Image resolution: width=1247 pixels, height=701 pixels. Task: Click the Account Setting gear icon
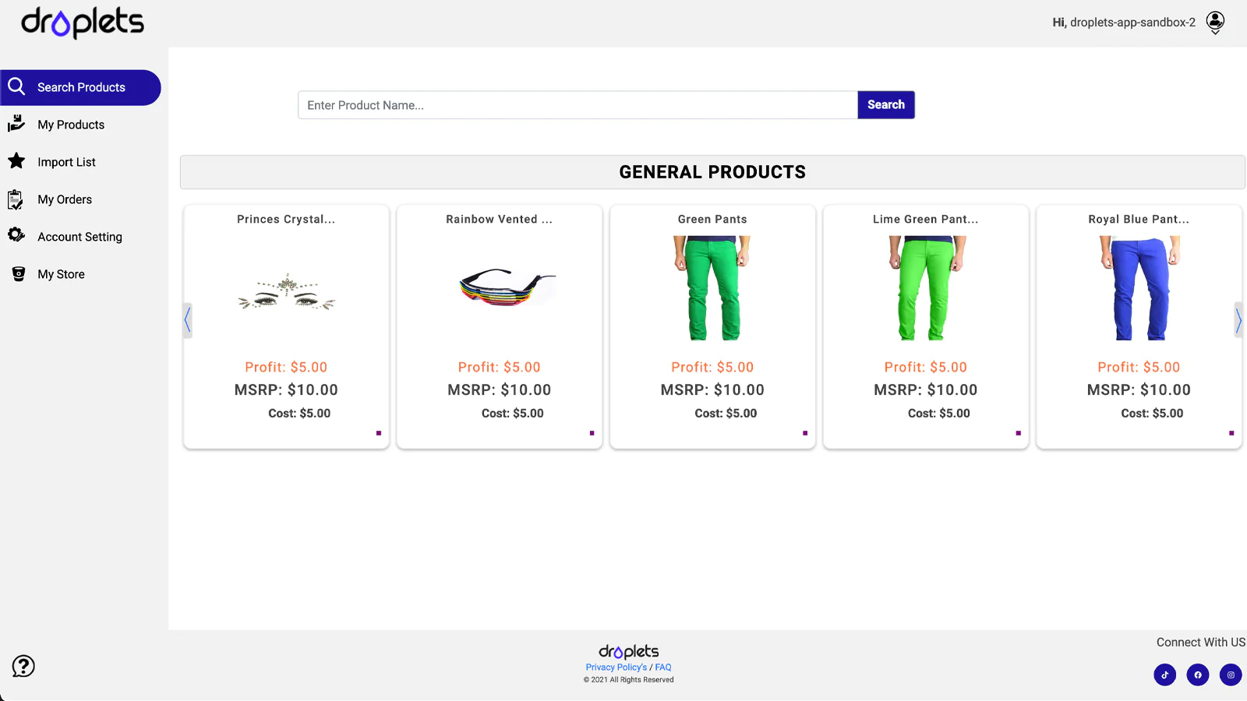pos(16,234)
